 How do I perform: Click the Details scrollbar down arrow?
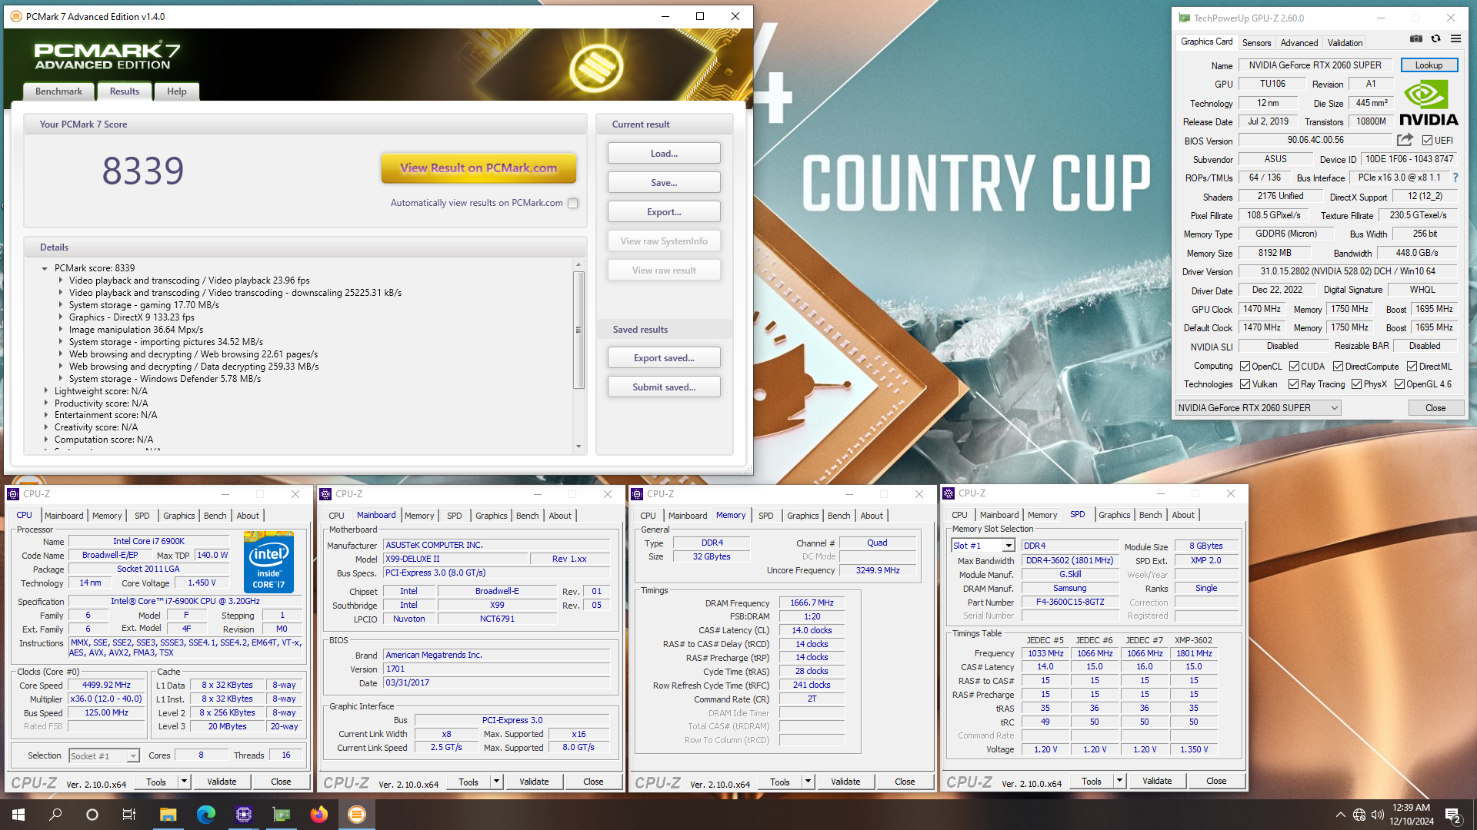click(x=578, y=447)
